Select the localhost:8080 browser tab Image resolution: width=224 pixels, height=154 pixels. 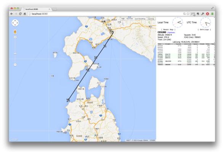click(x=37, y=9)
